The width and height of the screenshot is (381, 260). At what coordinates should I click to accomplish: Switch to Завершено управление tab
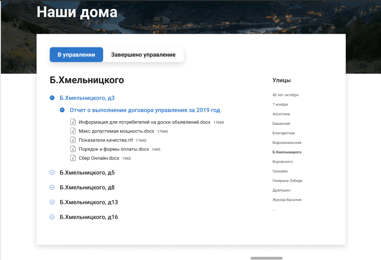click(x=143, y=55)
